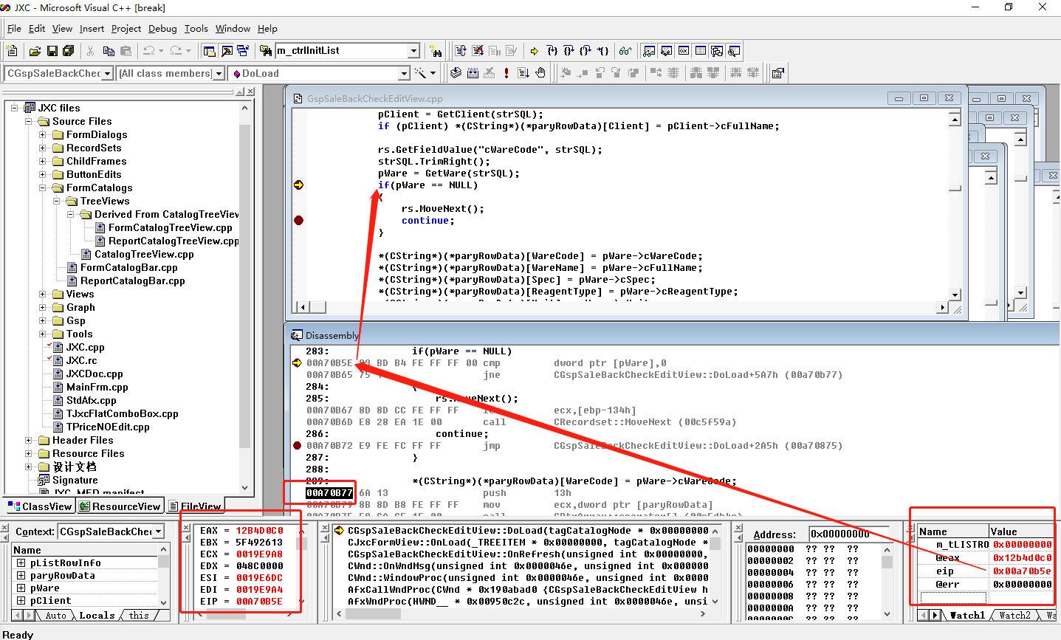Click the Save All toolbar icon
1061x640 pixels.
(x=69, y=51)
